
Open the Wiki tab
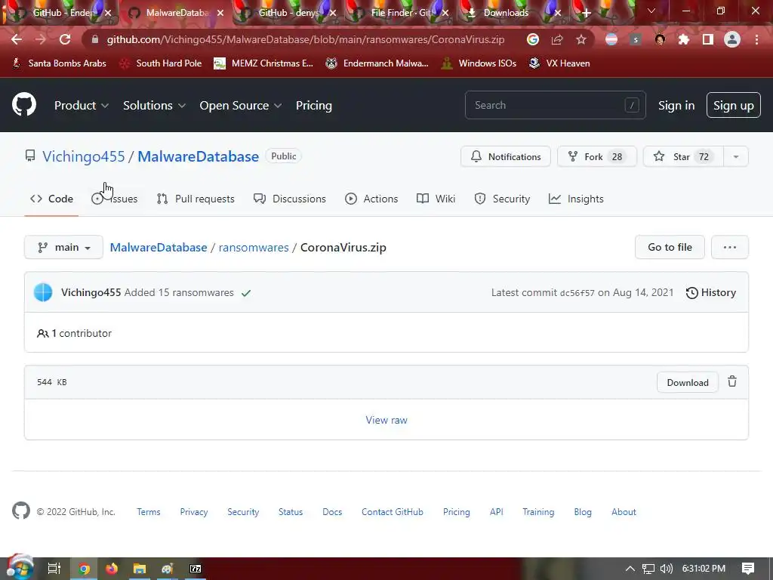click(436, 199)
